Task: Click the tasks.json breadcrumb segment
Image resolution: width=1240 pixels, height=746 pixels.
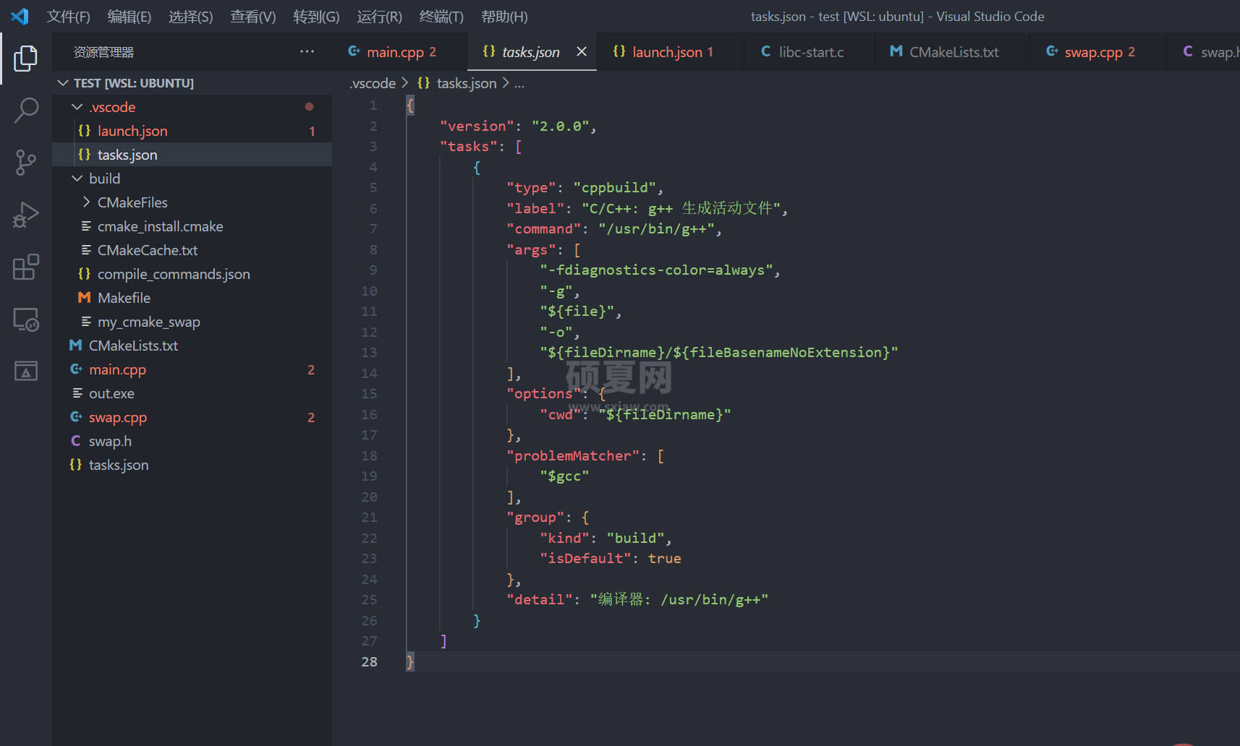Action: [x=467, y=83]
